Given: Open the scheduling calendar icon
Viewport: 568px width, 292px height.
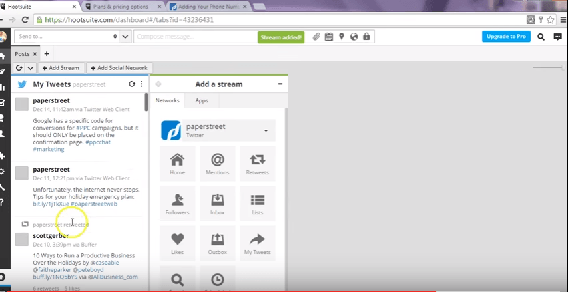Looking at the screenshot, I should click(328, 37).
